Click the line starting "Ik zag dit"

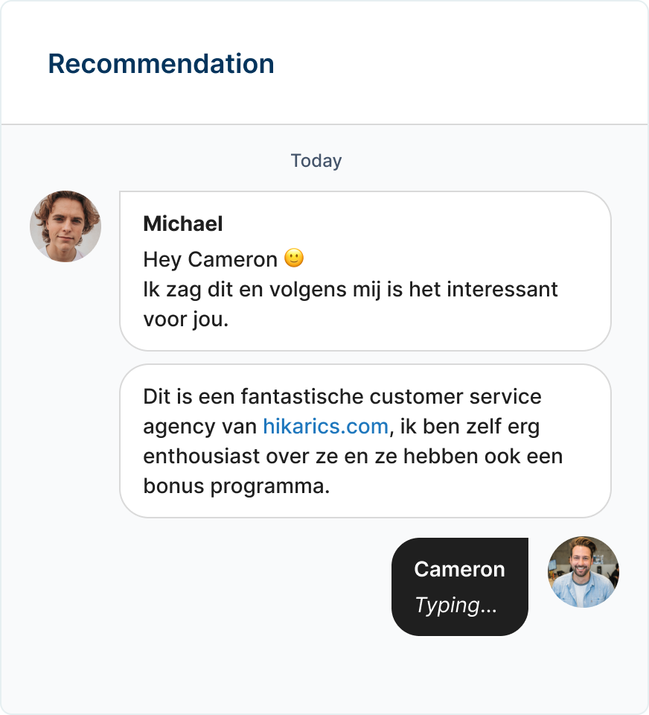tap(350, 289)
